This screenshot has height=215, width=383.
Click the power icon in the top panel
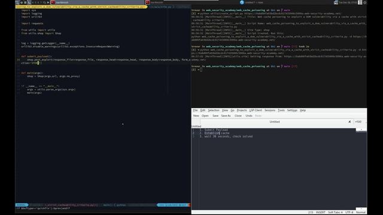coord(365,2)
